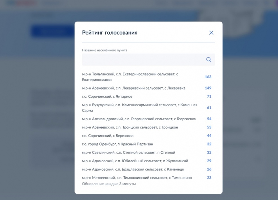
Task: Pick the п Жуламансай entry
Action: pos(135,161)
